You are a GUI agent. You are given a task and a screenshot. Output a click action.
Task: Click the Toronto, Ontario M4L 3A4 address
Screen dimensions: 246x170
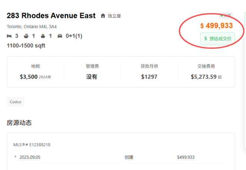tap(32, 26)
